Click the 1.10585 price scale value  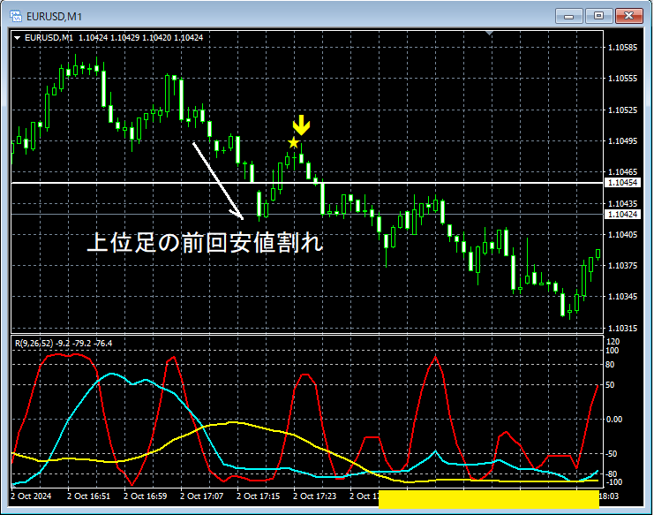(x=623, y=47)
